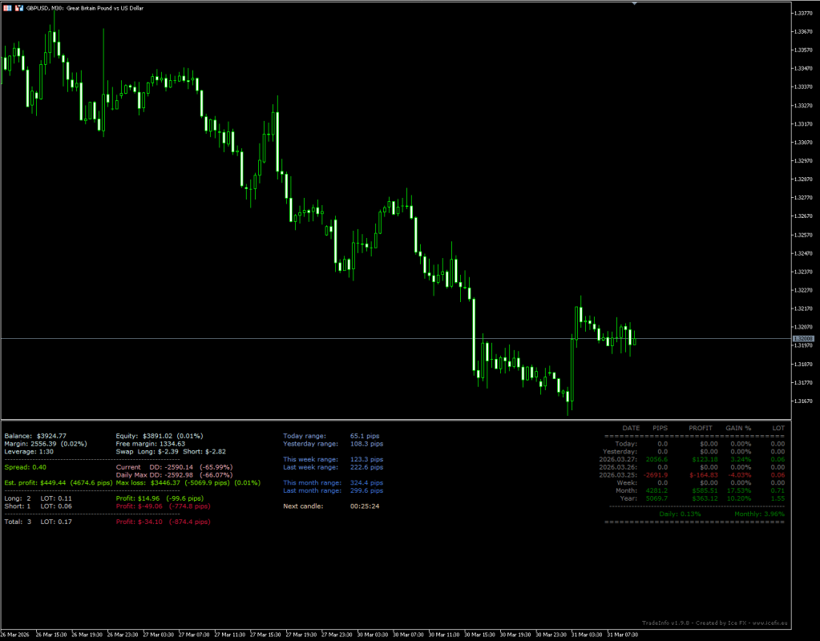This screenshot has width=820, height=641.
Task: Click the Daily: 0.13% gain label
Action: [680, 514]
